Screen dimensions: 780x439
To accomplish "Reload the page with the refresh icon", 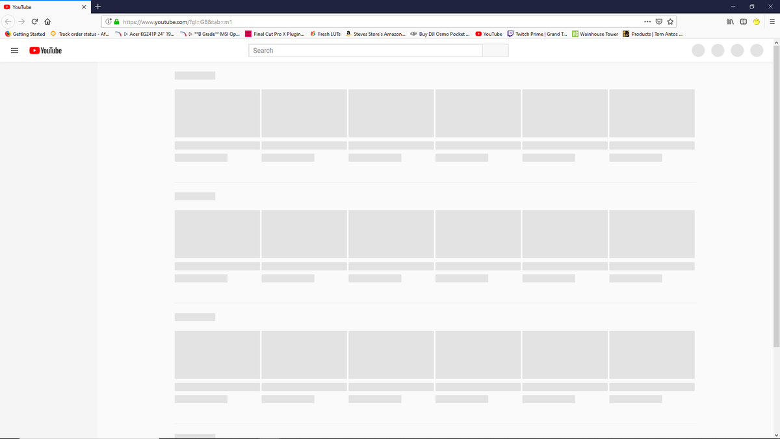I will click(34, 21).
